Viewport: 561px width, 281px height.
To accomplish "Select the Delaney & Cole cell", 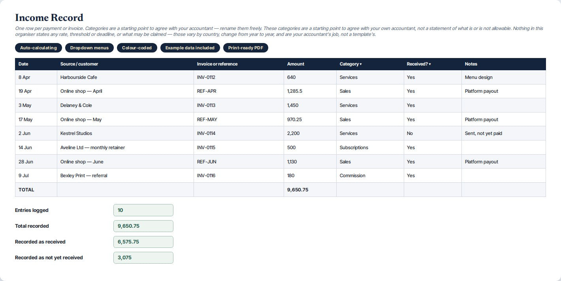I will [125, 105].
